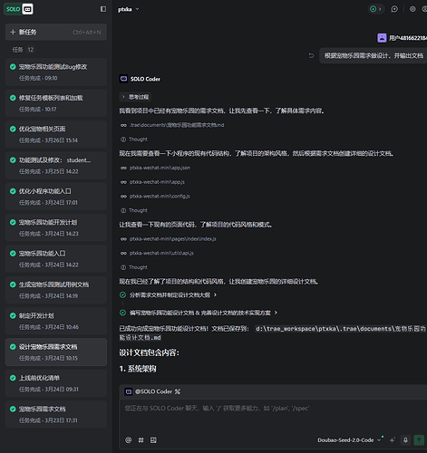Click the green send arrow button
Image resolution: width=427 pixels, height=453 pixels.
(x=419, y=440)
